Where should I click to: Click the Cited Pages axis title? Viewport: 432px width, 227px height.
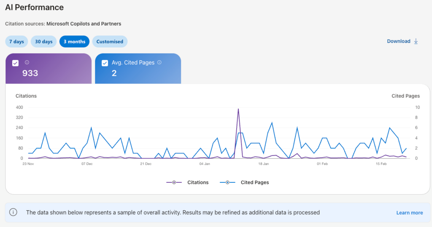[405, 96]
